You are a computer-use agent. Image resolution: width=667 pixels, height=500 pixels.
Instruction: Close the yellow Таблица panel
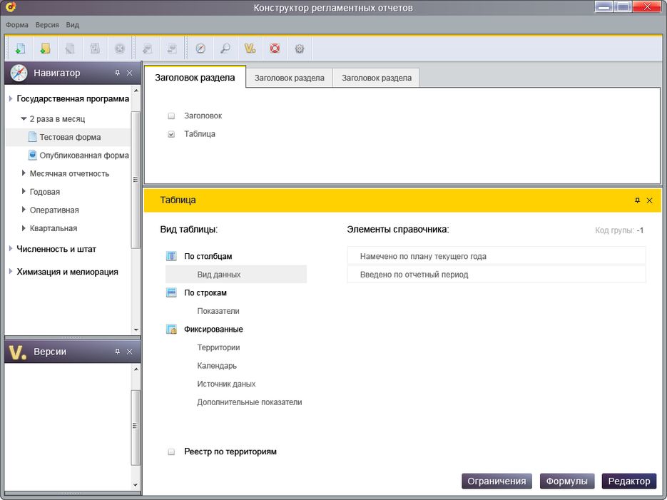(649, 200)
